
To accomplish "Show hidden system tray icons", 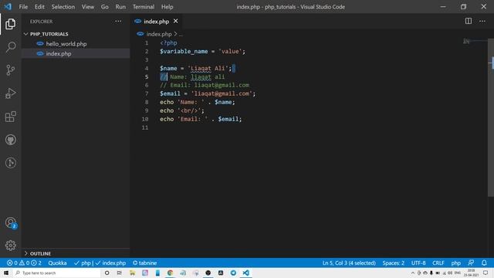I will tap(412, 273).
